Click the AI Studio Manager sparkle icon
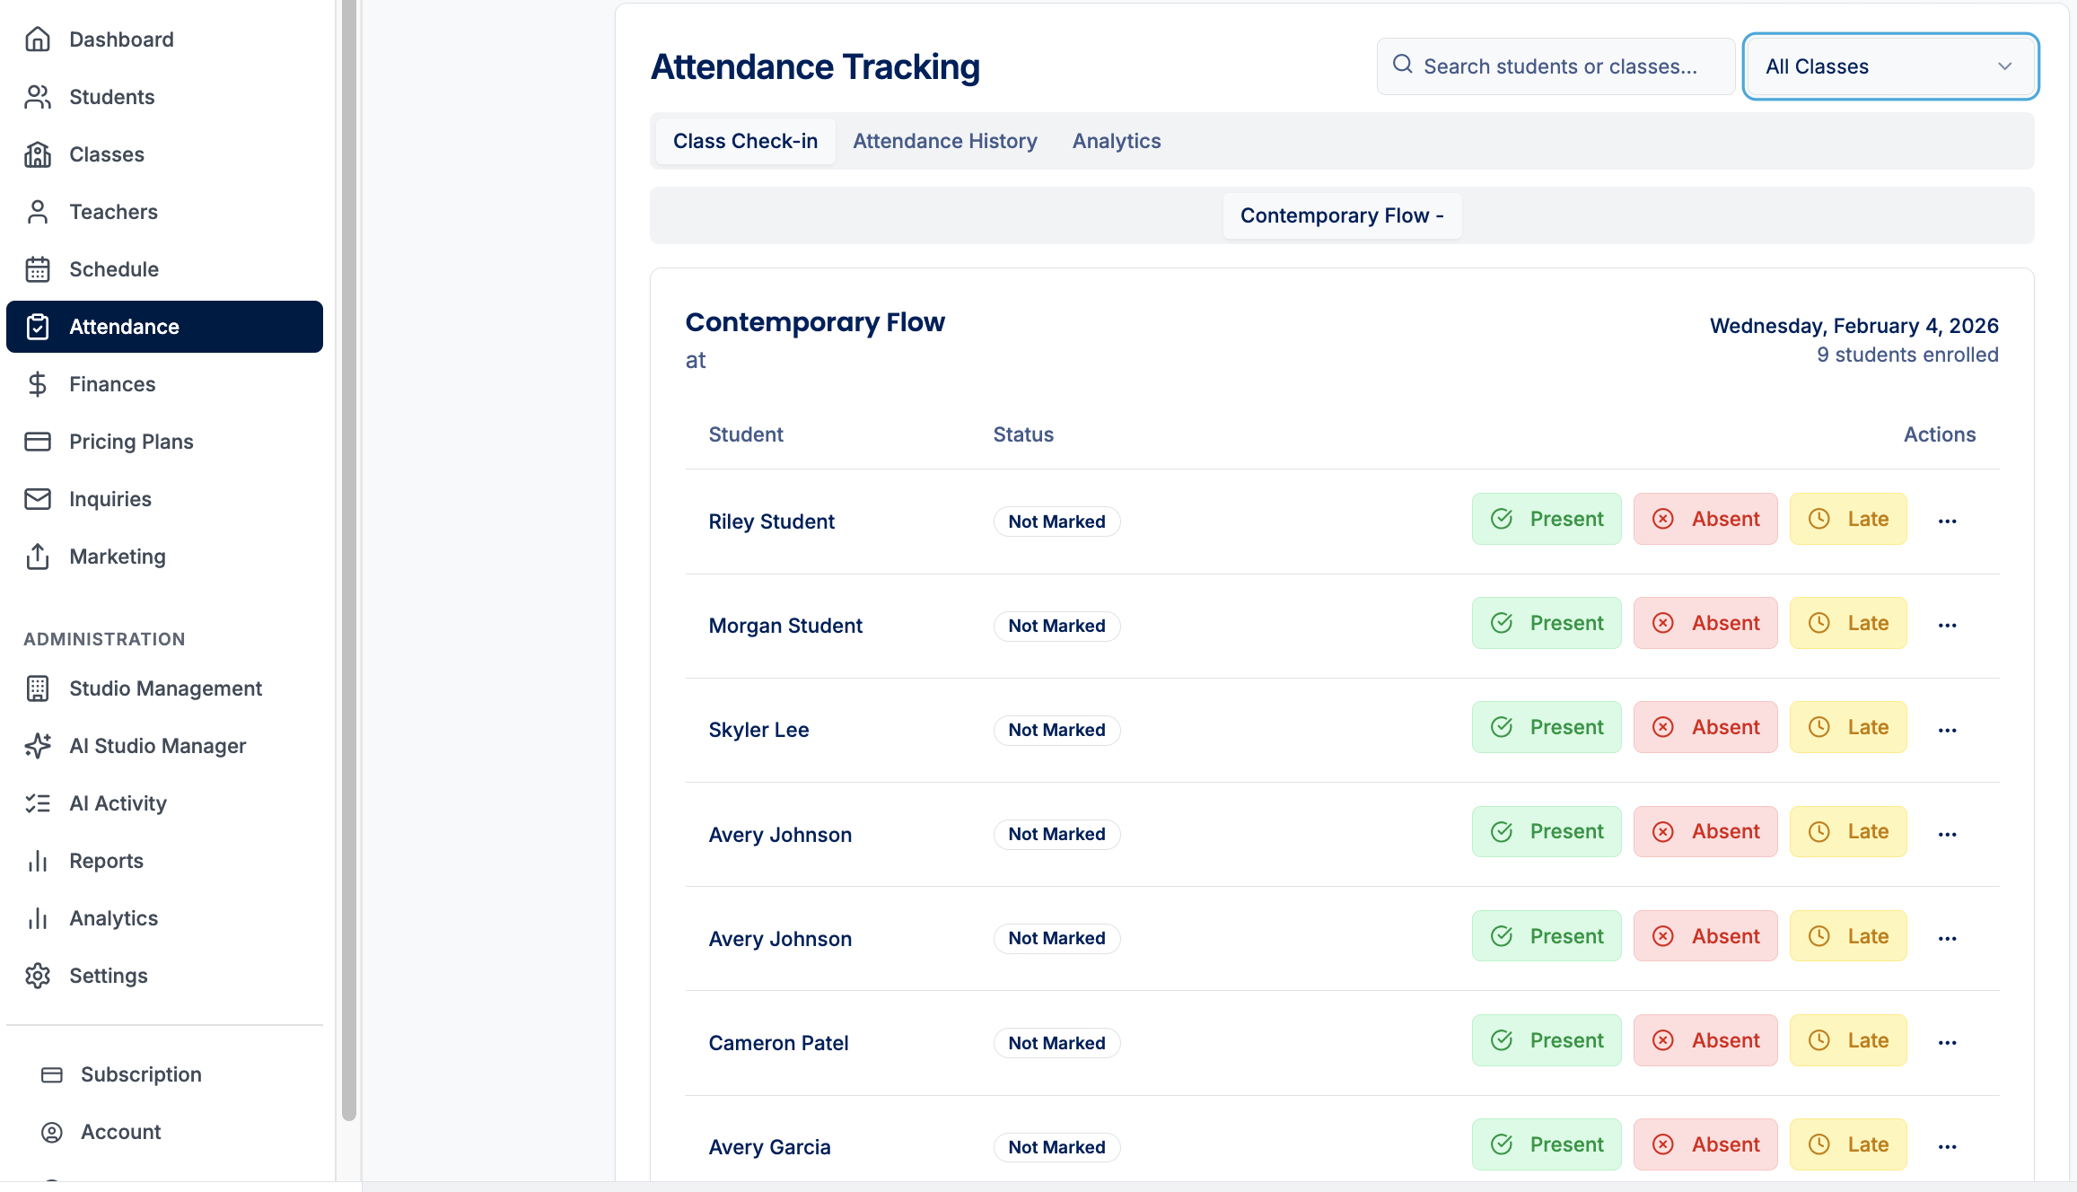 point(38,746)
